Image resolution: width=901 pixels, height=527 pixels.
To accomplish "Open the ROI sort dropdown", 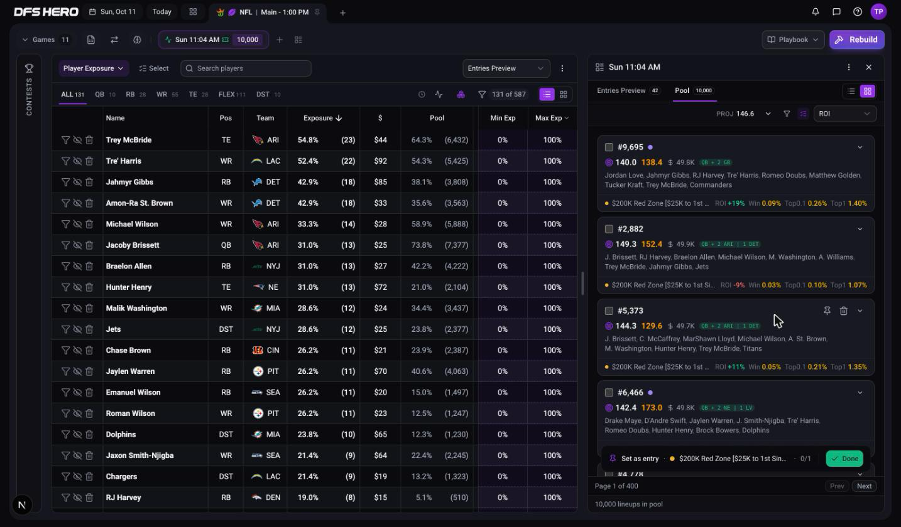I will tap(845, 114).
